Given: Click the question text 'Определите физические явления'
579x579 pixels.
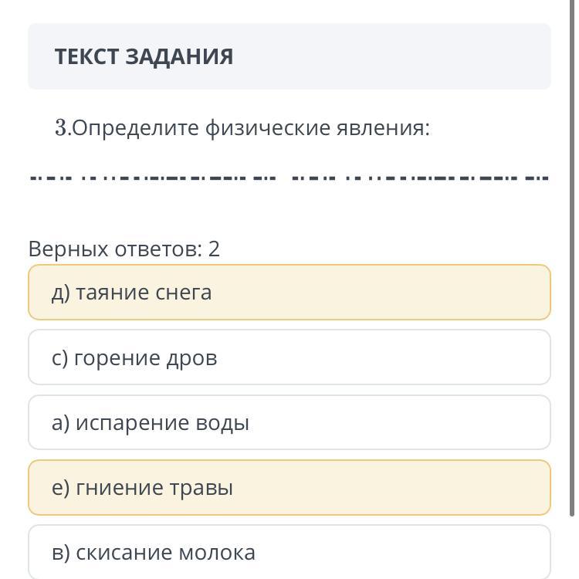Looking at the screenshot, I should click(x=251, y=127).
